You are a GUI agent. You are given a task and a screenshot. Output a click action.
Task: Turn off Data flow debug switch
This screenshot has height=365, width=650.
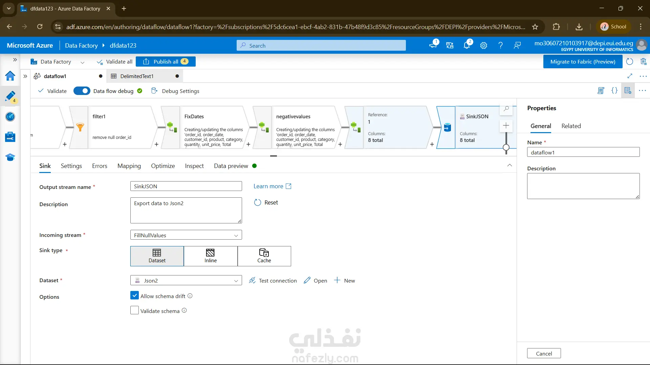click(82, 91)
